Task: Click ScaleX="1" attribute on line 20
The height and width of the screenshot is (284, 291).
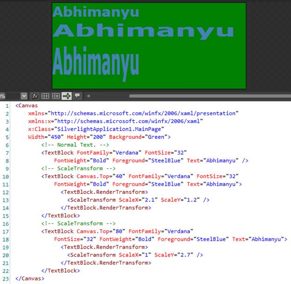Action: (x=135, y=255)
